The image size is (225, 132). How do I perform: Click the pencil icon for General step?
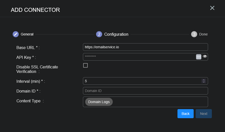pos(16,34)
